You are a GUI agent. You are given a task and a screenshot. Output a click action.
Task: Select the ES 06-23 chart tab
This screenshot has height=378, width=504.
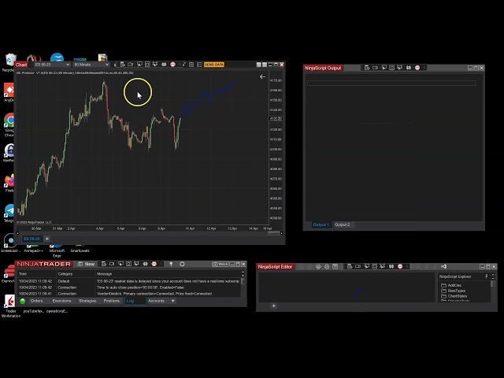pos(31,239)
